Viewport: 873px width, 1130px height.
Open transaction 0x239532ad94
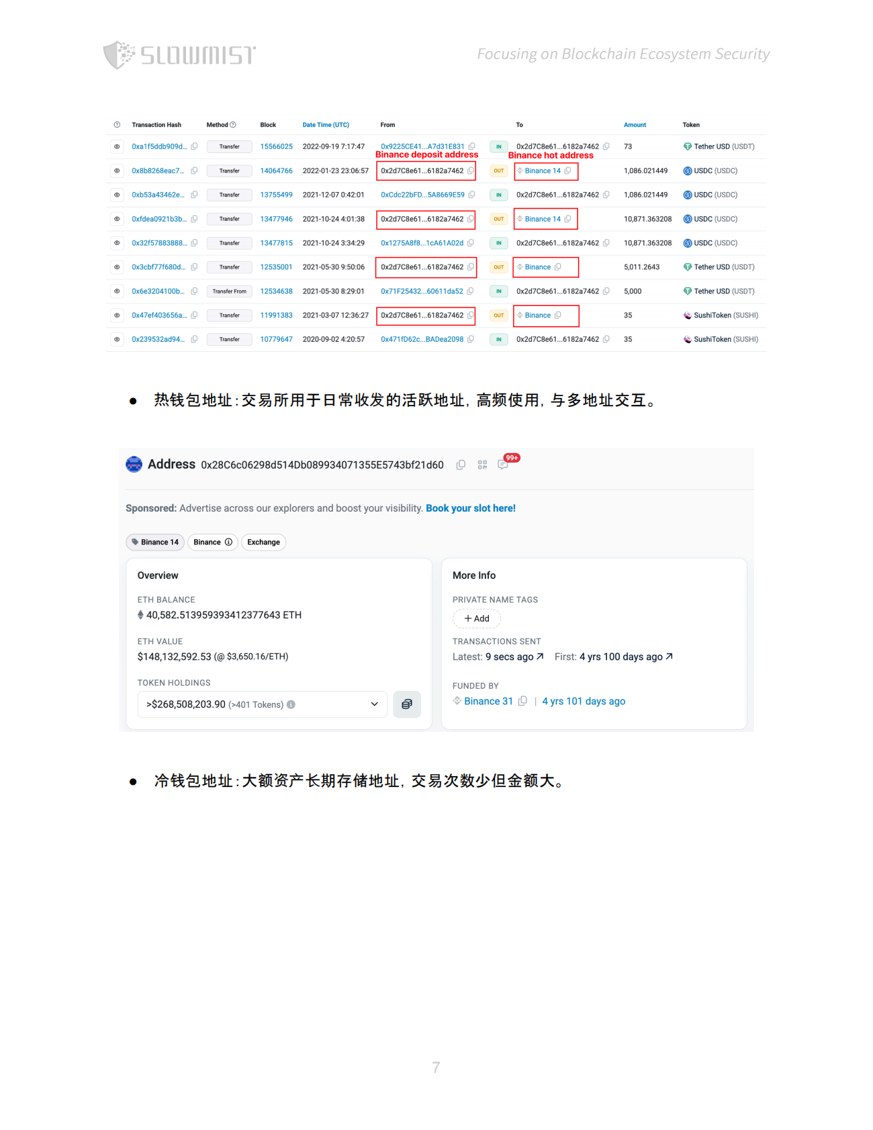click(158, 340)
